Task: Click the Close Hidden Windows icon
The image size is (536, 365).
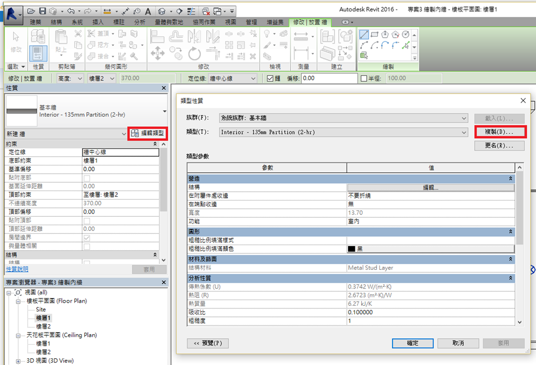Action: 206,12
